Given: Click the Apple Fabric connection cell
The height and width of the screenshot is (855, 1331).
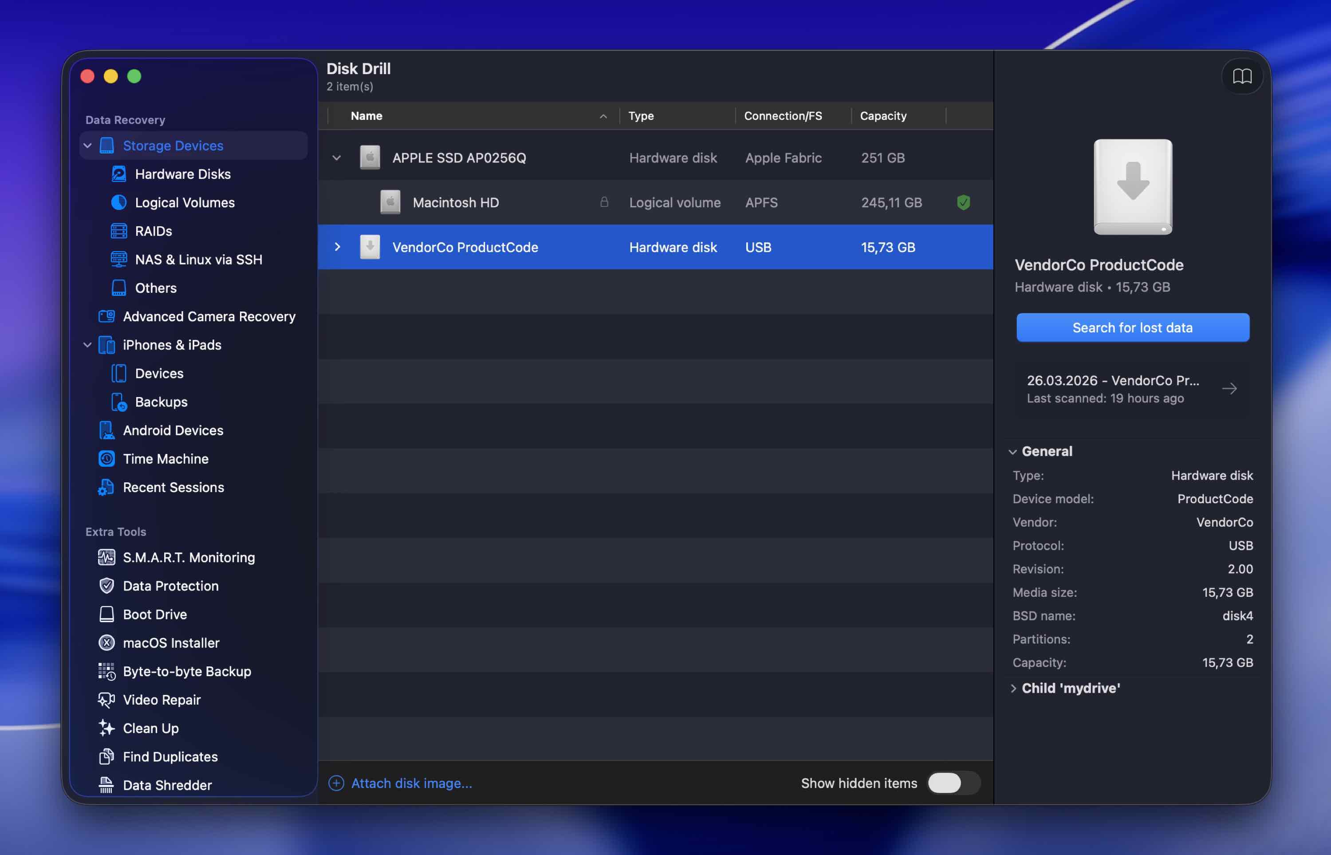Looking at the screenshot, I should pos(783,158).
